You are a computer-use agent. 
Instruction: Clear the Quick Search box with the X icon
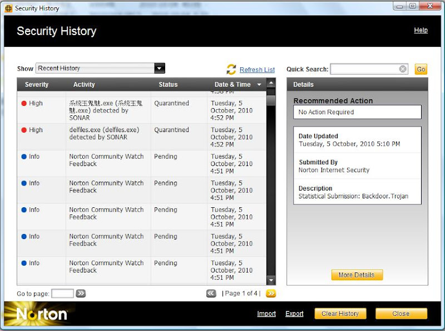[402, 69]
